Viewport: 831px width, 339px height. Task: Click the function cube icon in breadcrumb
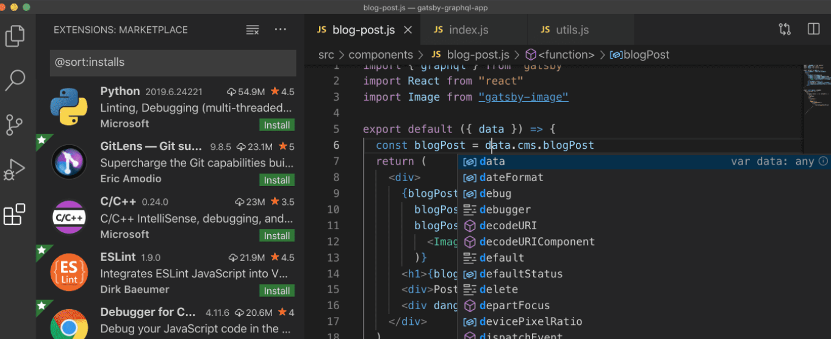click(x=531, y=55)
